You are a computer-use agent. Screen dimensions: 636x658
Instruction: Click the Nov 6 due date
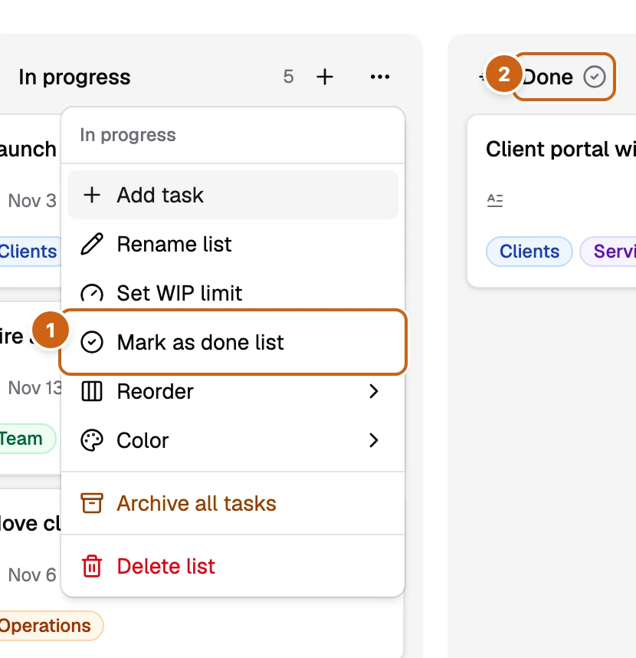(x=32, y=575)
